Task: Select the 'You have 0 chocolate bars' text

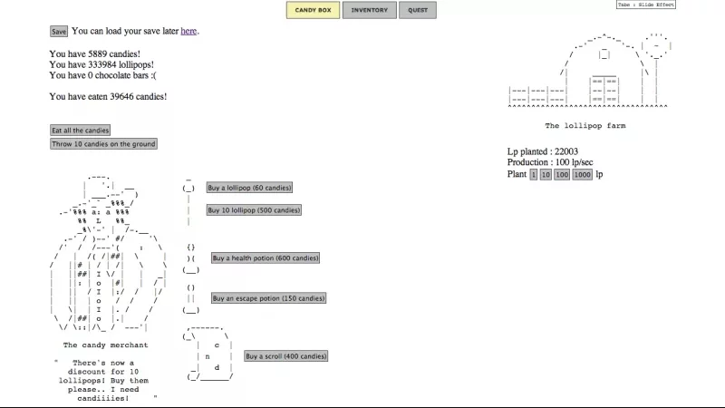Action: tap(102, 75)
